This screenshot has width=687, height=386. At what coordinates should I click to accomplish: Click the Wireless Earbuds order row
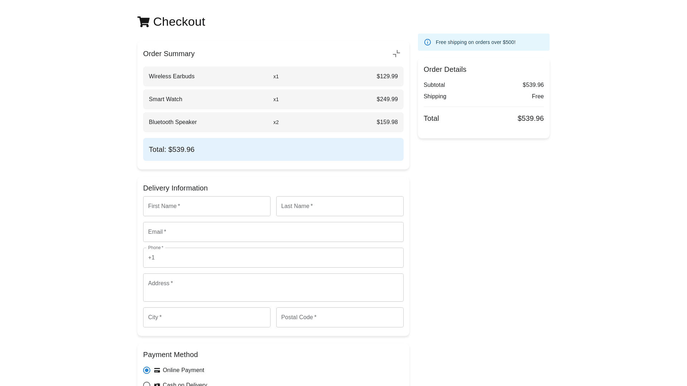[x=273, y=76]
